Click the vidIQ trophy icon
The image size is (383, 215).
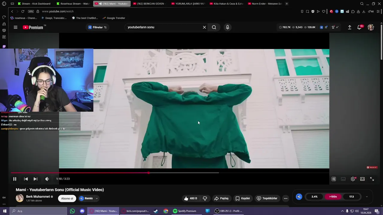point(333,27)
